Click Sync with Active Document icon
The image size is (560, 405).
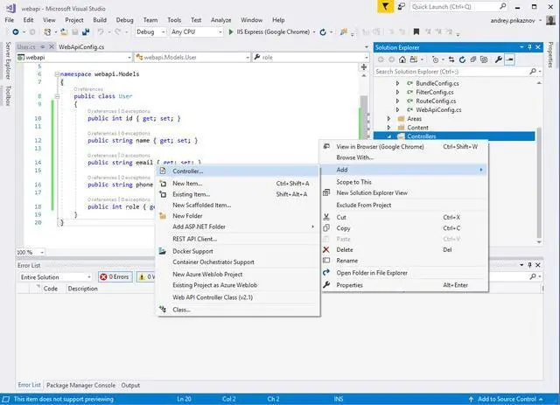(451, 59)
